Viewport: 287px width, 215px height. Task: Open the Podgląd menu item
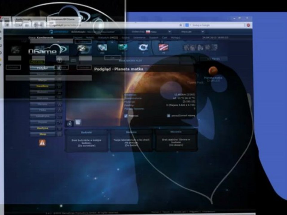(42, 68)
